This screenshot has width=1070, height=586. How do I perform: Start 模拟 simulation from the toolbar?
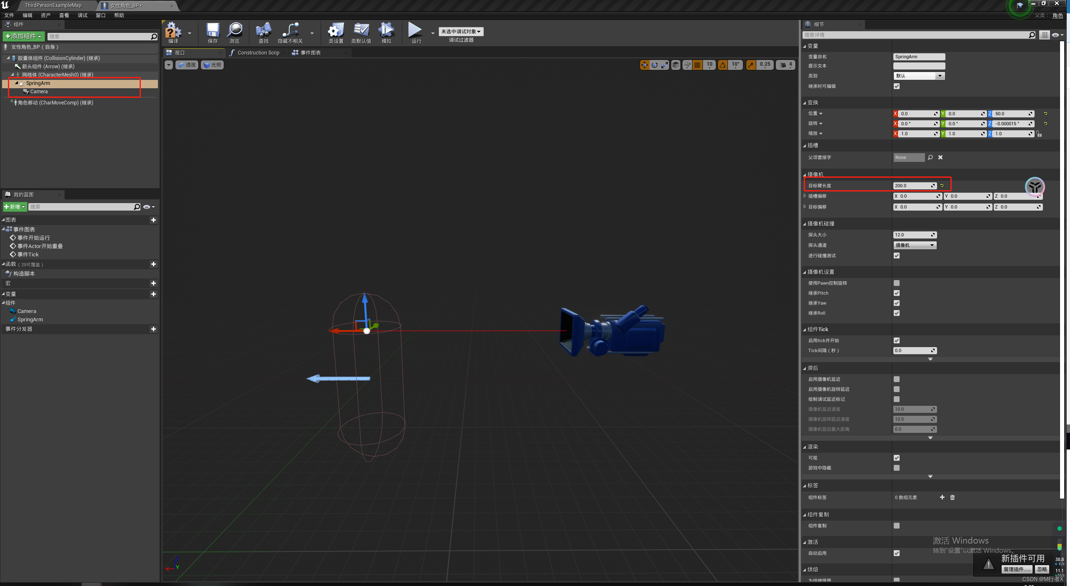386,32
